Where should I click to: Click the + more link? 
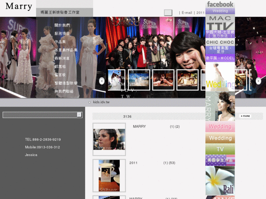click(x=245, y=116)
